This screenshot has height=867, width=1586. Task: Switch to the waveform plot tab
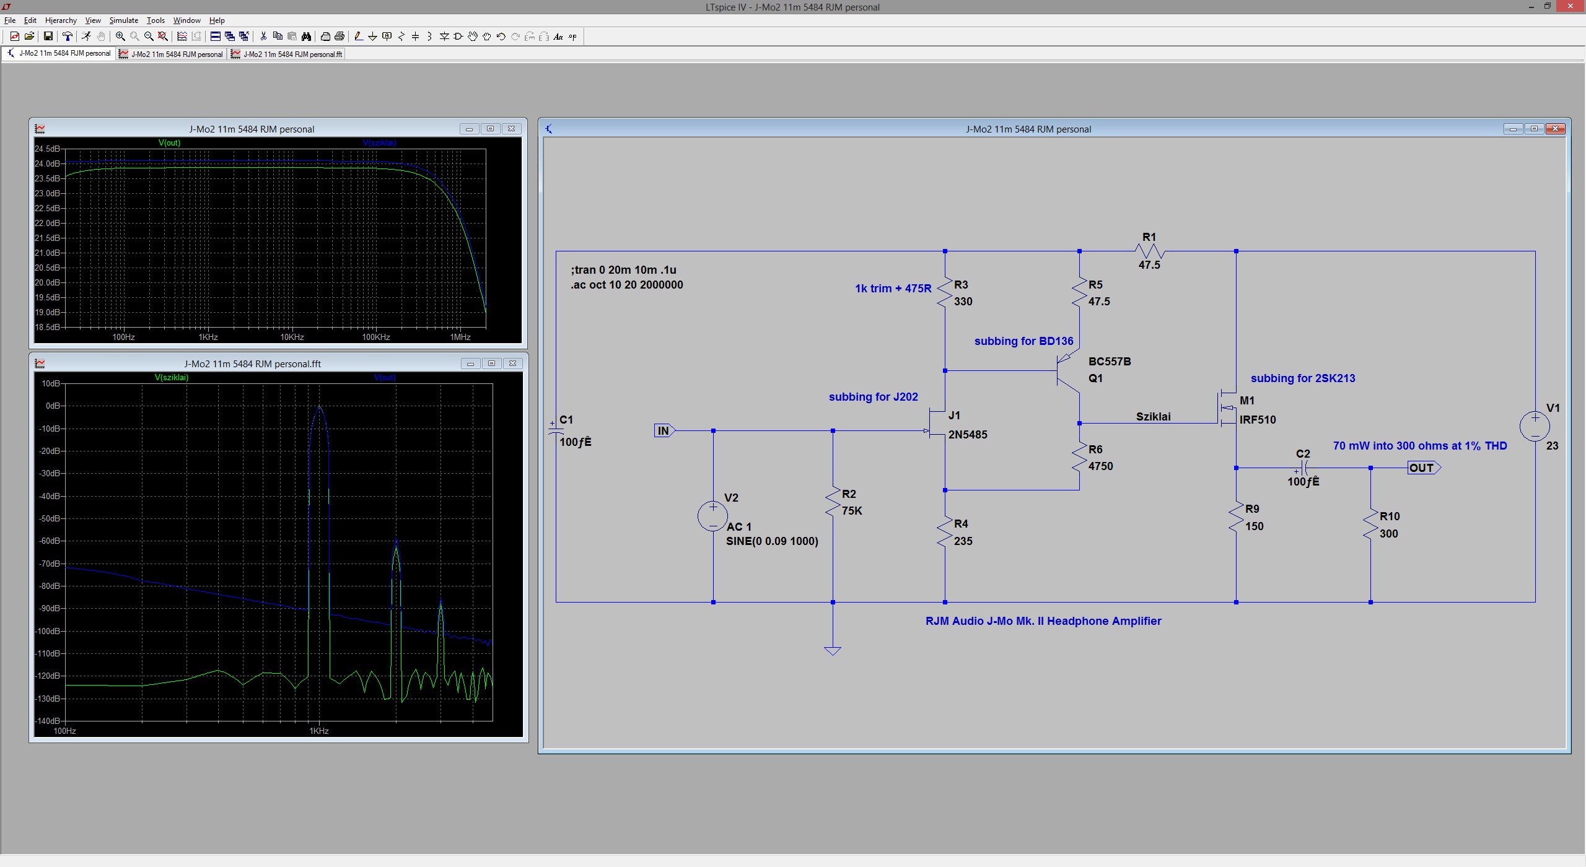171,54
